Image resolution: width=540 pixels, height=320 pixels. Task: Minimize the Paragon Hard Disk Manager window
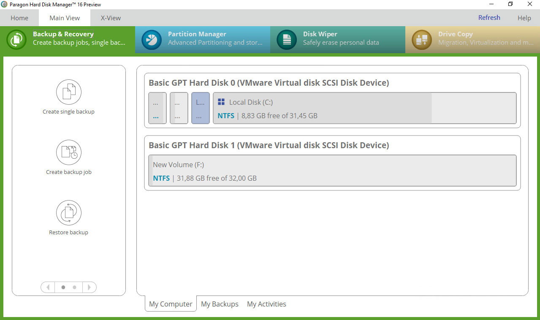point(491,4)
